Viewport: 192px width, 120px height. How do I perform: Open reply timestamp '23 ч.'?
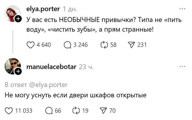pos(86,67)
